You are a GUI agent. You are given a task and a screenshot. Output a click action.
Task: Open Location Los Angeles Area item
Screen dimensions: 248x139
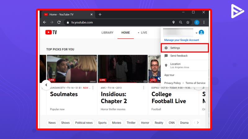pyautogui.click(x=185, y=65)
